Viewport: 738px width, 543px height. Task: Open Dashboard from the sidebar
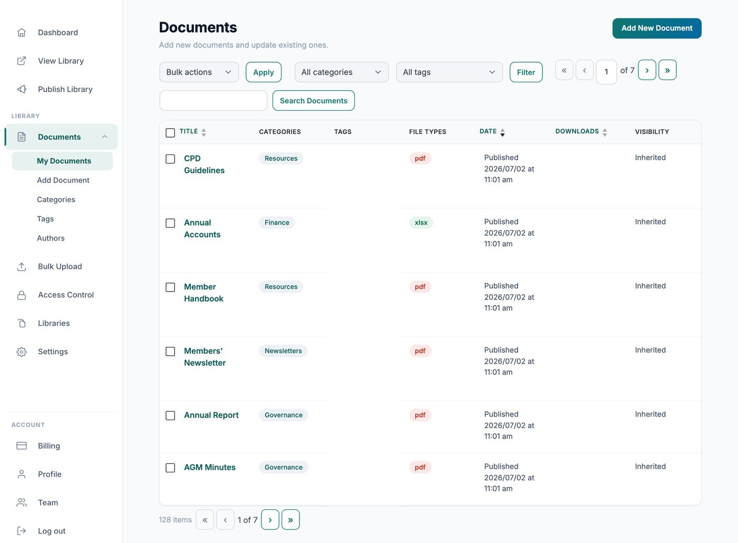point(58,33)
